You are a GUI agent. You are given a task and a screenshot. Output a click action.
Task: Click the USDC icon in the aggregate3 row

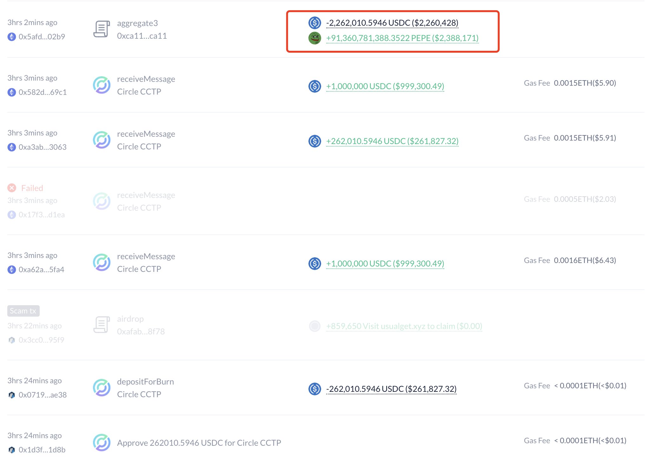pyautogui.click(x=314, y=23)
